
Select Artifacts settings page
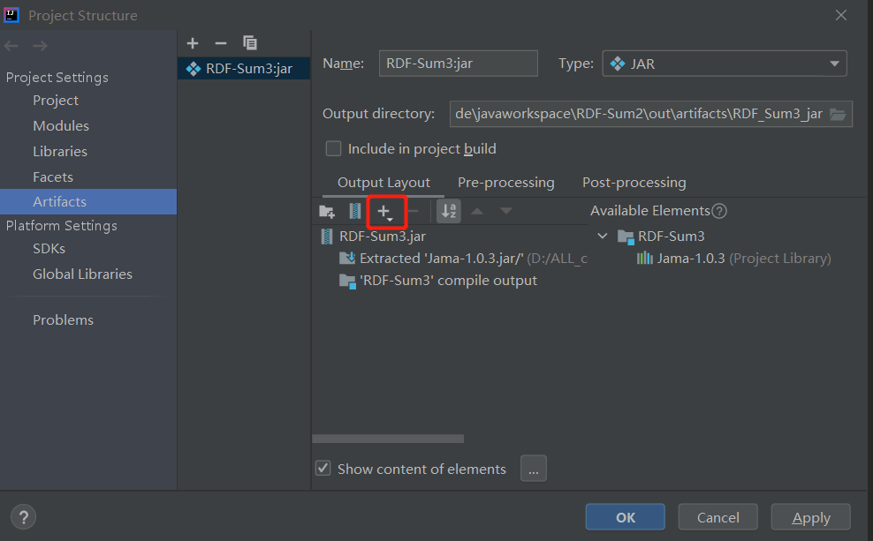[88, 202]
